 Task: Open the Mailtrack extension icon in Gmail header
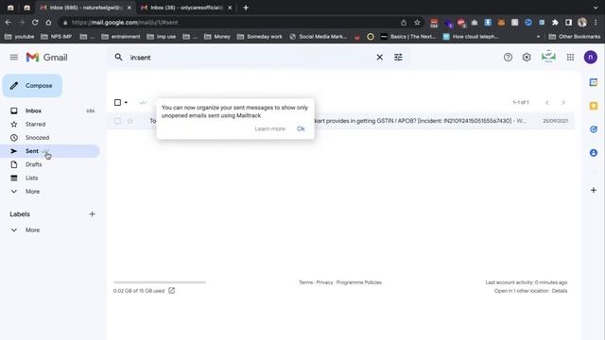pyautogui.click(x=548, y=57)
